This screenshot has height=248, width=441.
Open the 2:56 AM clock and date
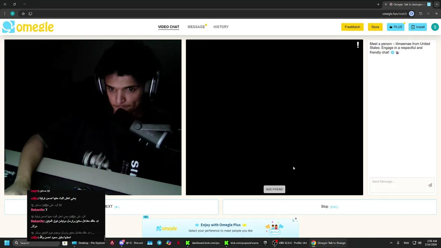click(431, 243)
